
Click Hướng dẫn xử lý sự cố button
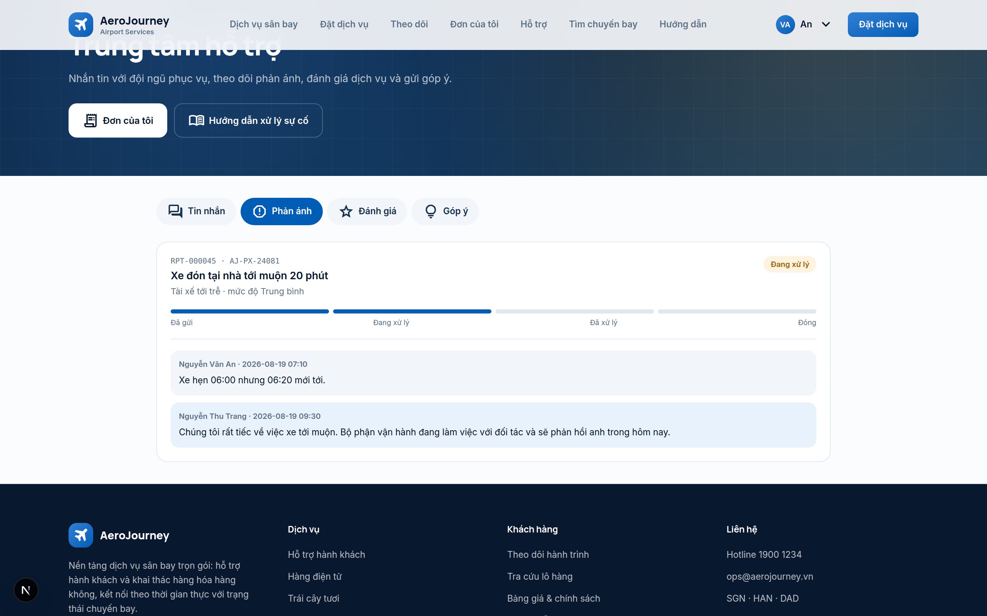point(248,120)
